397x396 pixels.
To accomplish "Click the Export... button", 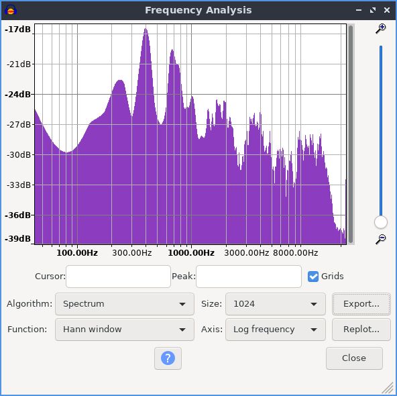I will [x=361, y=304].
